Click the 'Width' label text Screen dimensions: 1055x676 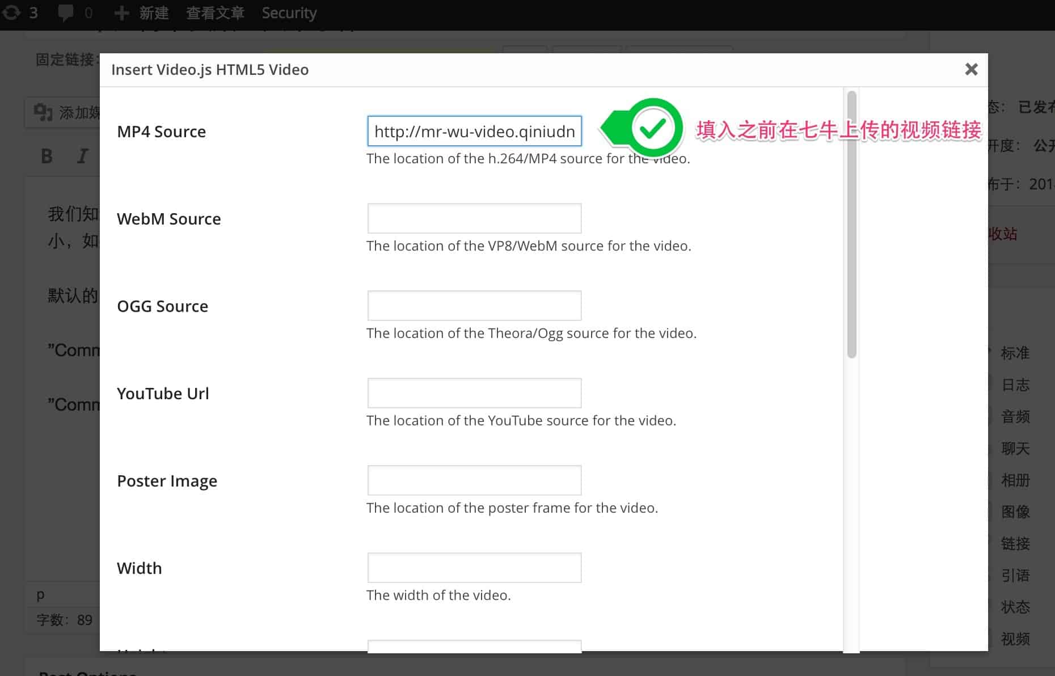point(139,568)
